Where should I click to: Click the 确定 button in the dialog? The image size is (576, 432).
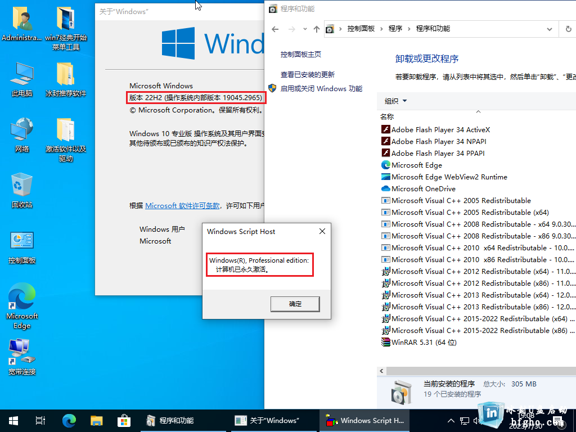295,304
